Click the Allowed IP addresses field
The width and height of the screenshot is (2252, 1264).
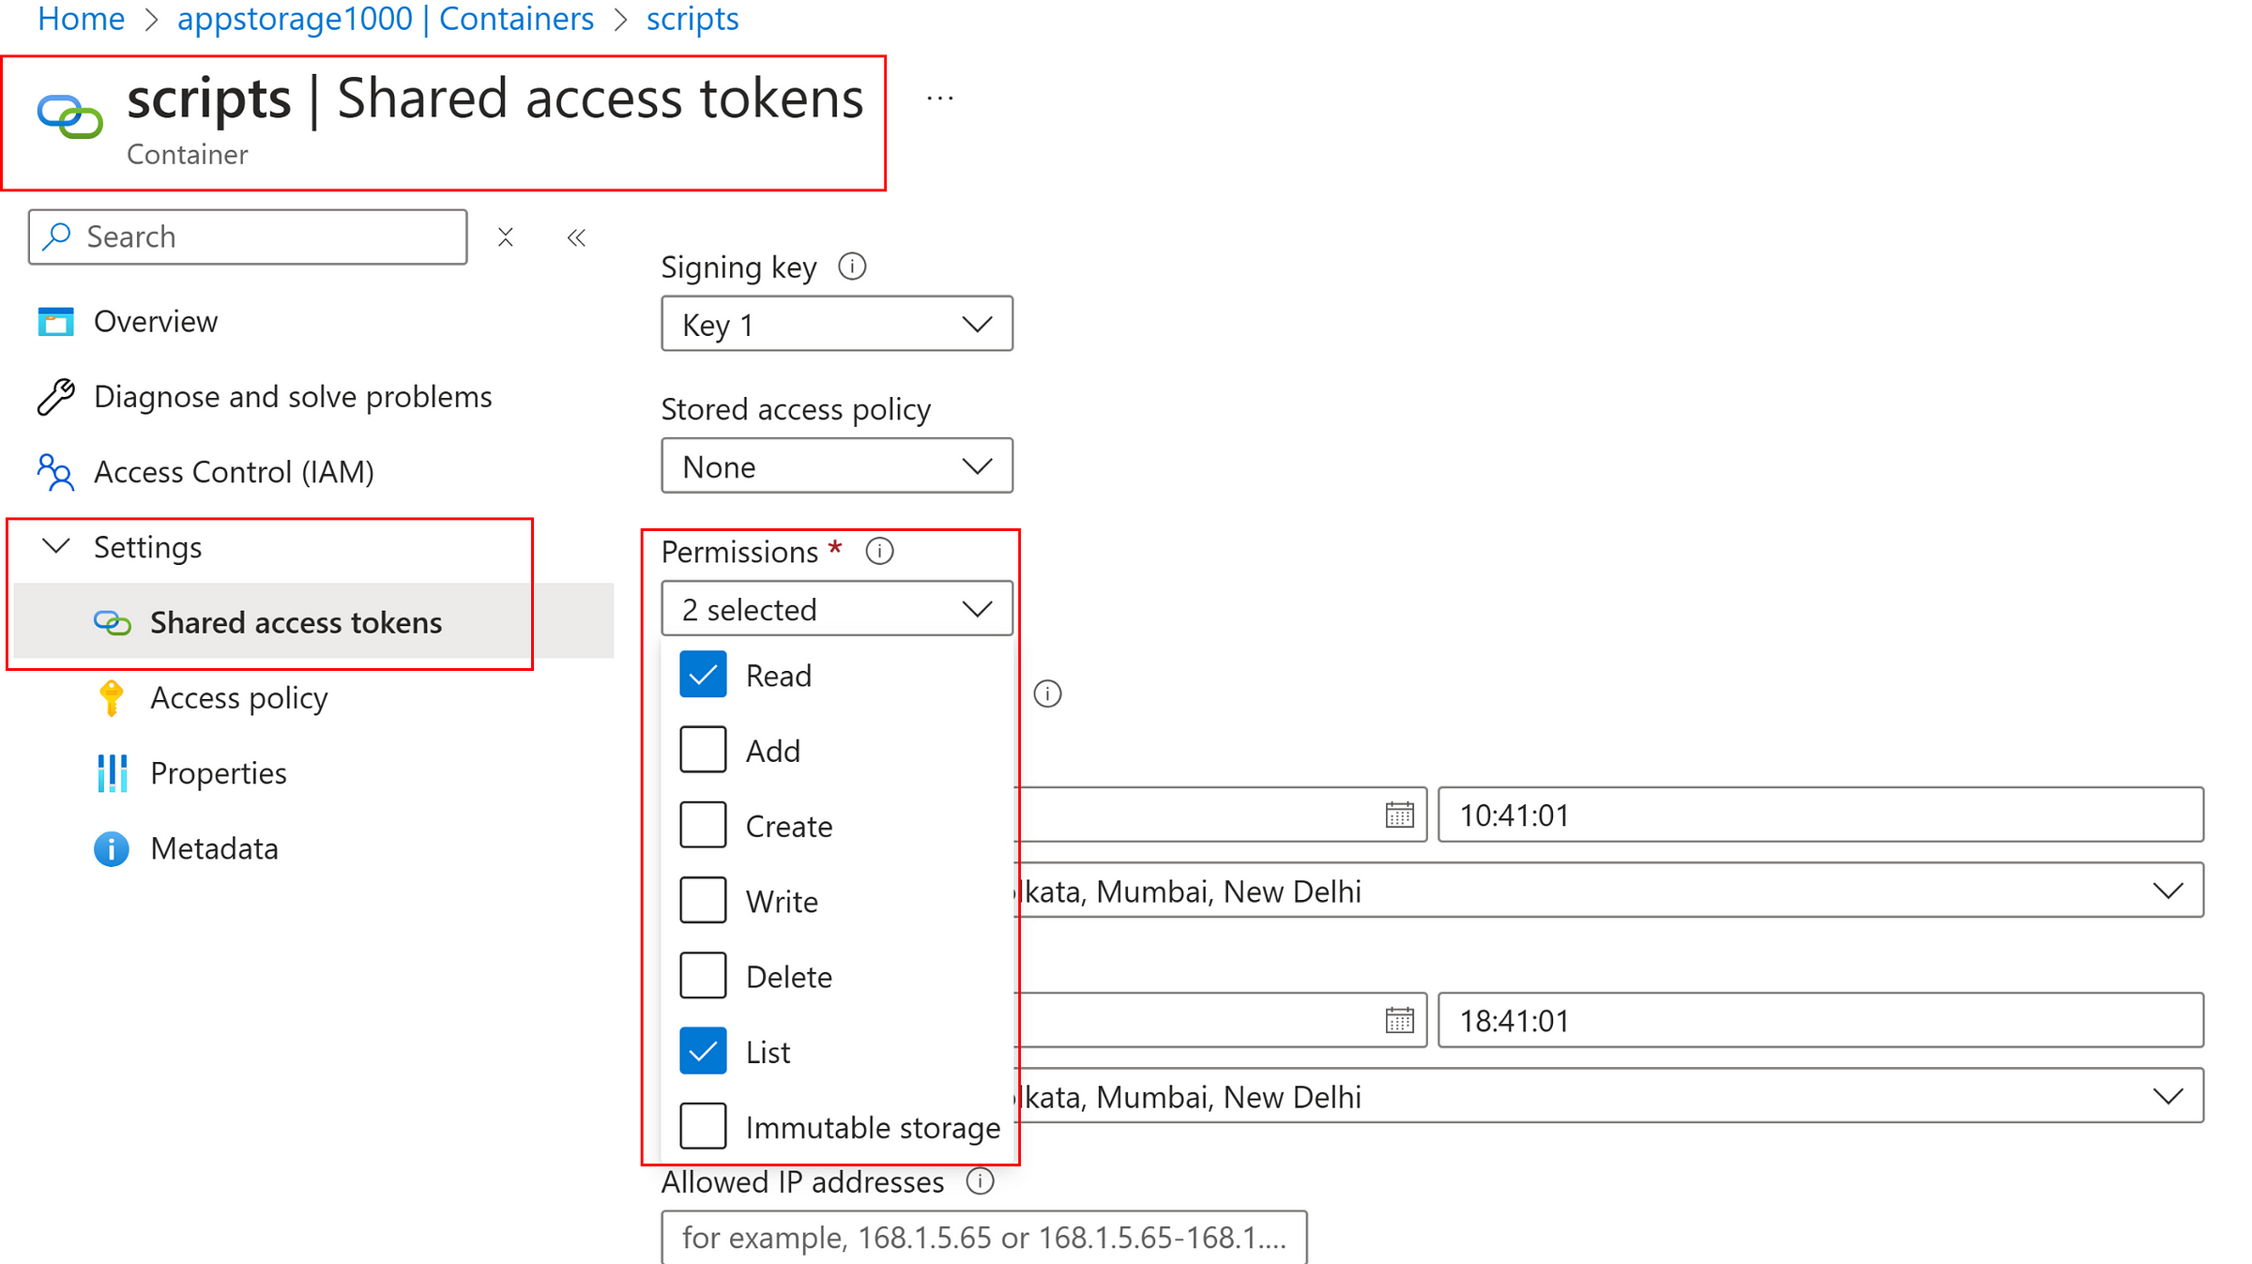pos(984,1238)
